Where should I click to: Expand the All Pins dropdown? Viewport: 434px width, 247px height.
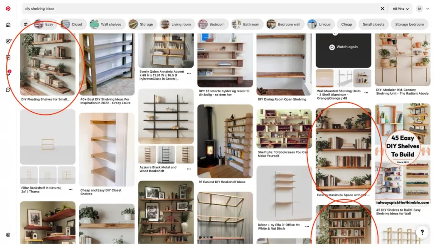click(x=401, y=8)
